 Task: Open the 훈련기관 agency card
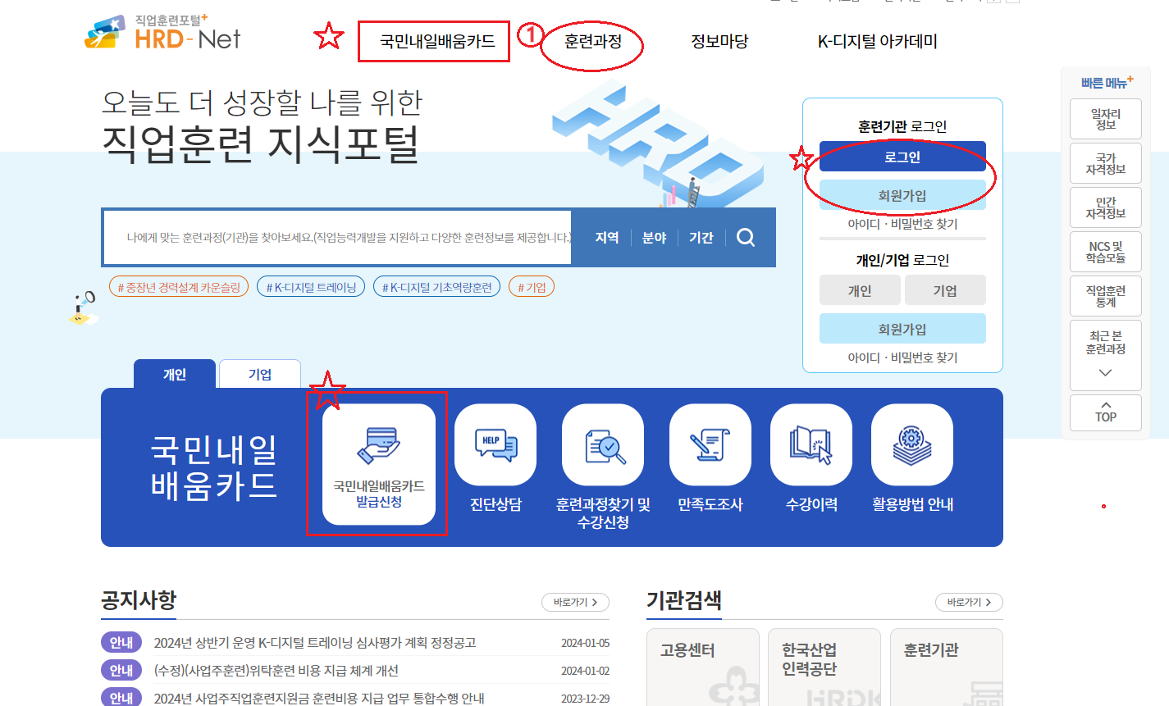(946, 667)
